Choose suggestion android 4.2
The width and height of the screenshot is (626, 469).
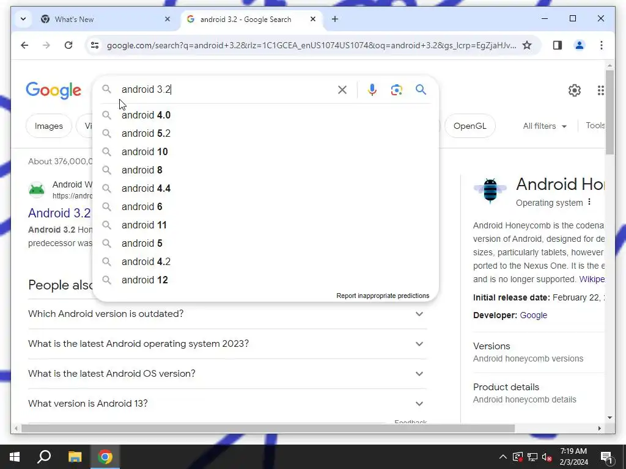(x=265, y=261)
